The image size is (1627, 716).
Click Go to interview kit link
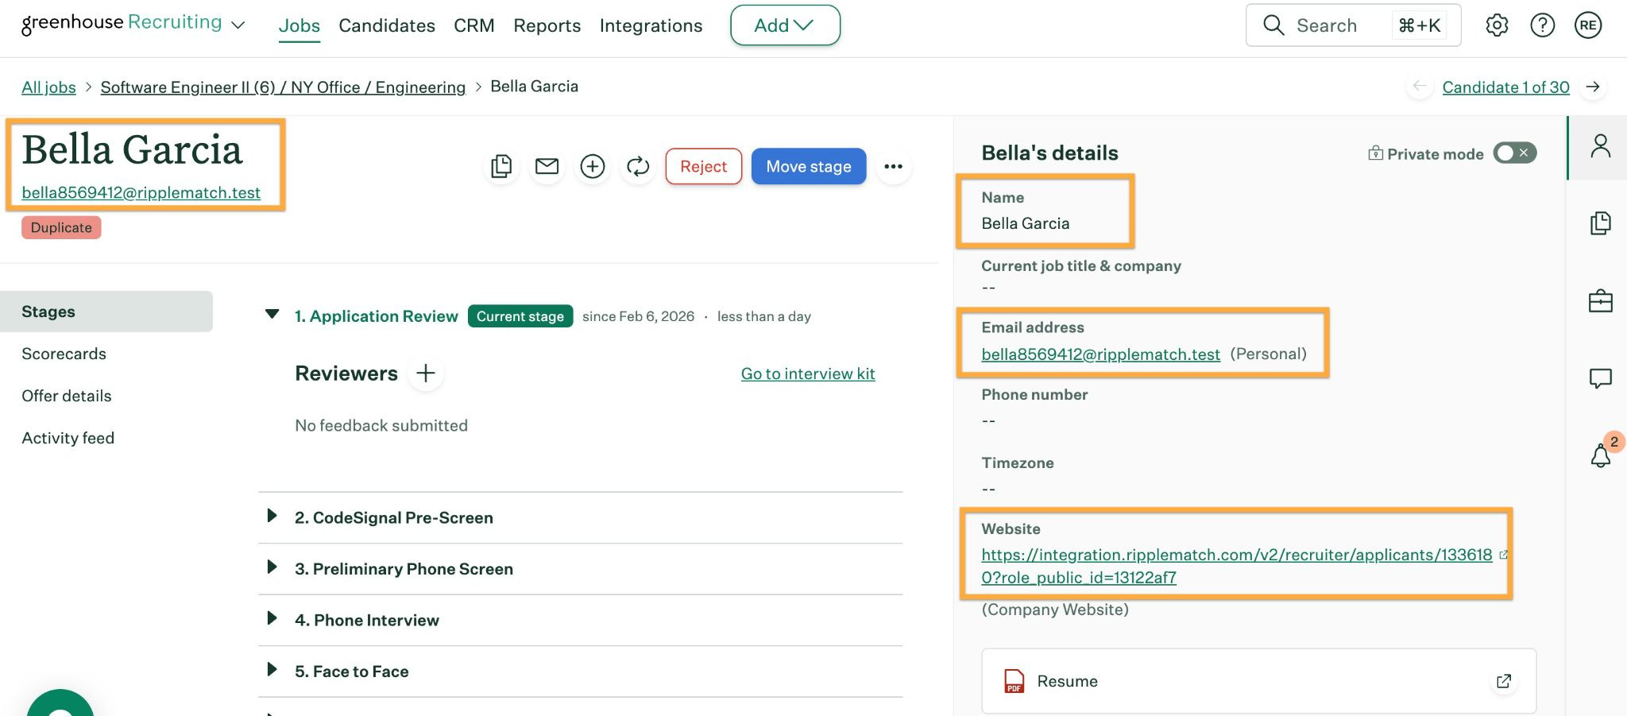pos(808,373)
